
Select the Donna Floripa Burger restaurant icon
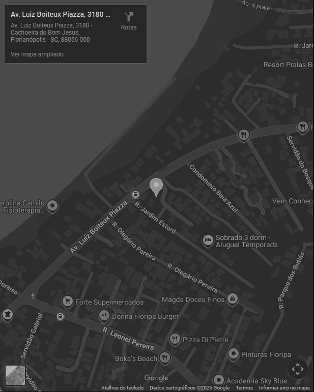tap(104, 316)
